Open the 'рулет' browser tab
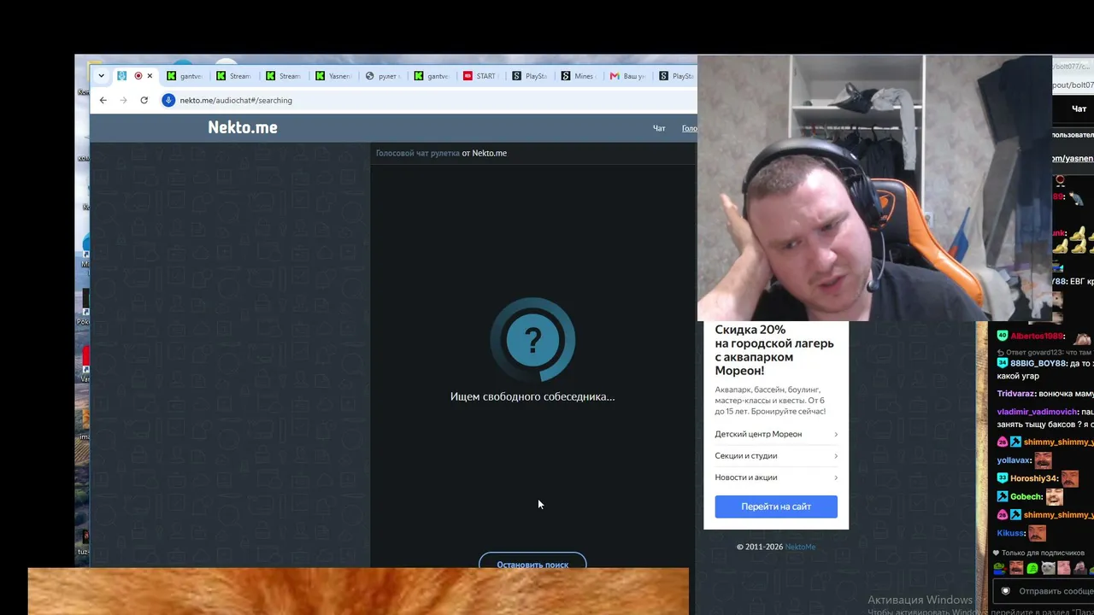The image size is (1094, 615). tap(384, 76)
